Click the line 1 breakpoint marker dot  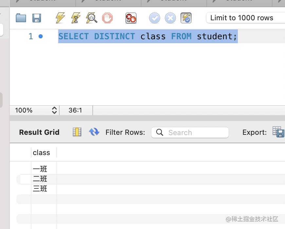point(41,36)
